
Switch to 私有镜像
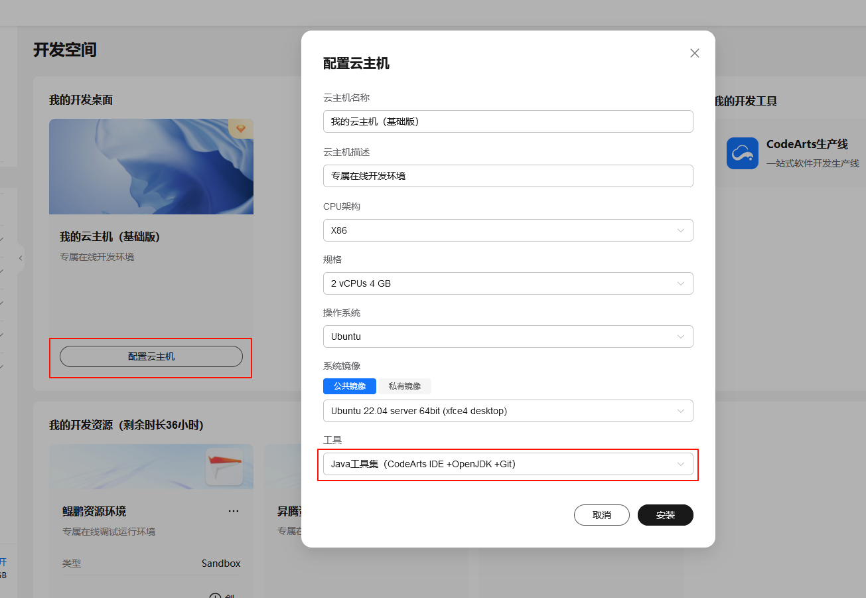pyautogui.click(x=405, y=386)
